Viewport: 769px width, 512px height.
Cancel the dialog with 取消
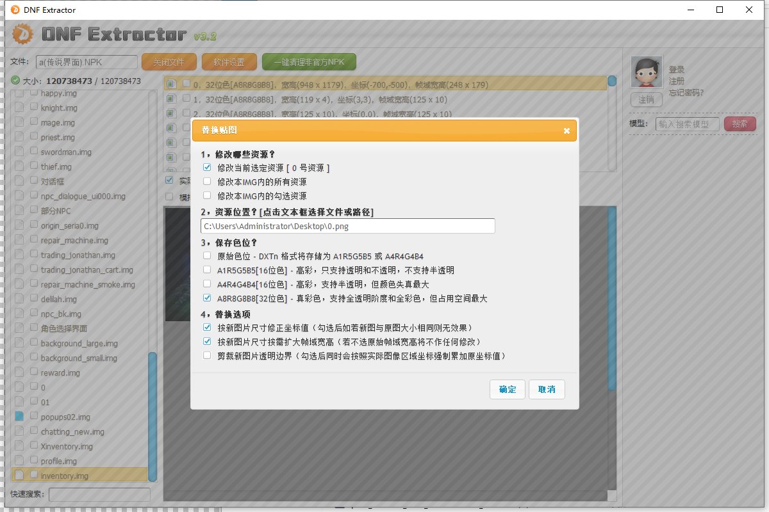(x=547, y=389)
